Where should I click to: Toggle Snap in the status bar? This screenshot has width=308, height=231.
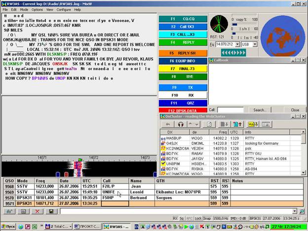207,219
